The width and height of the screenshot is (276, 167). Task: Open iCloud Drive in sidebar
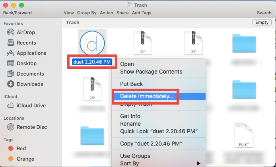click(26, 106)
